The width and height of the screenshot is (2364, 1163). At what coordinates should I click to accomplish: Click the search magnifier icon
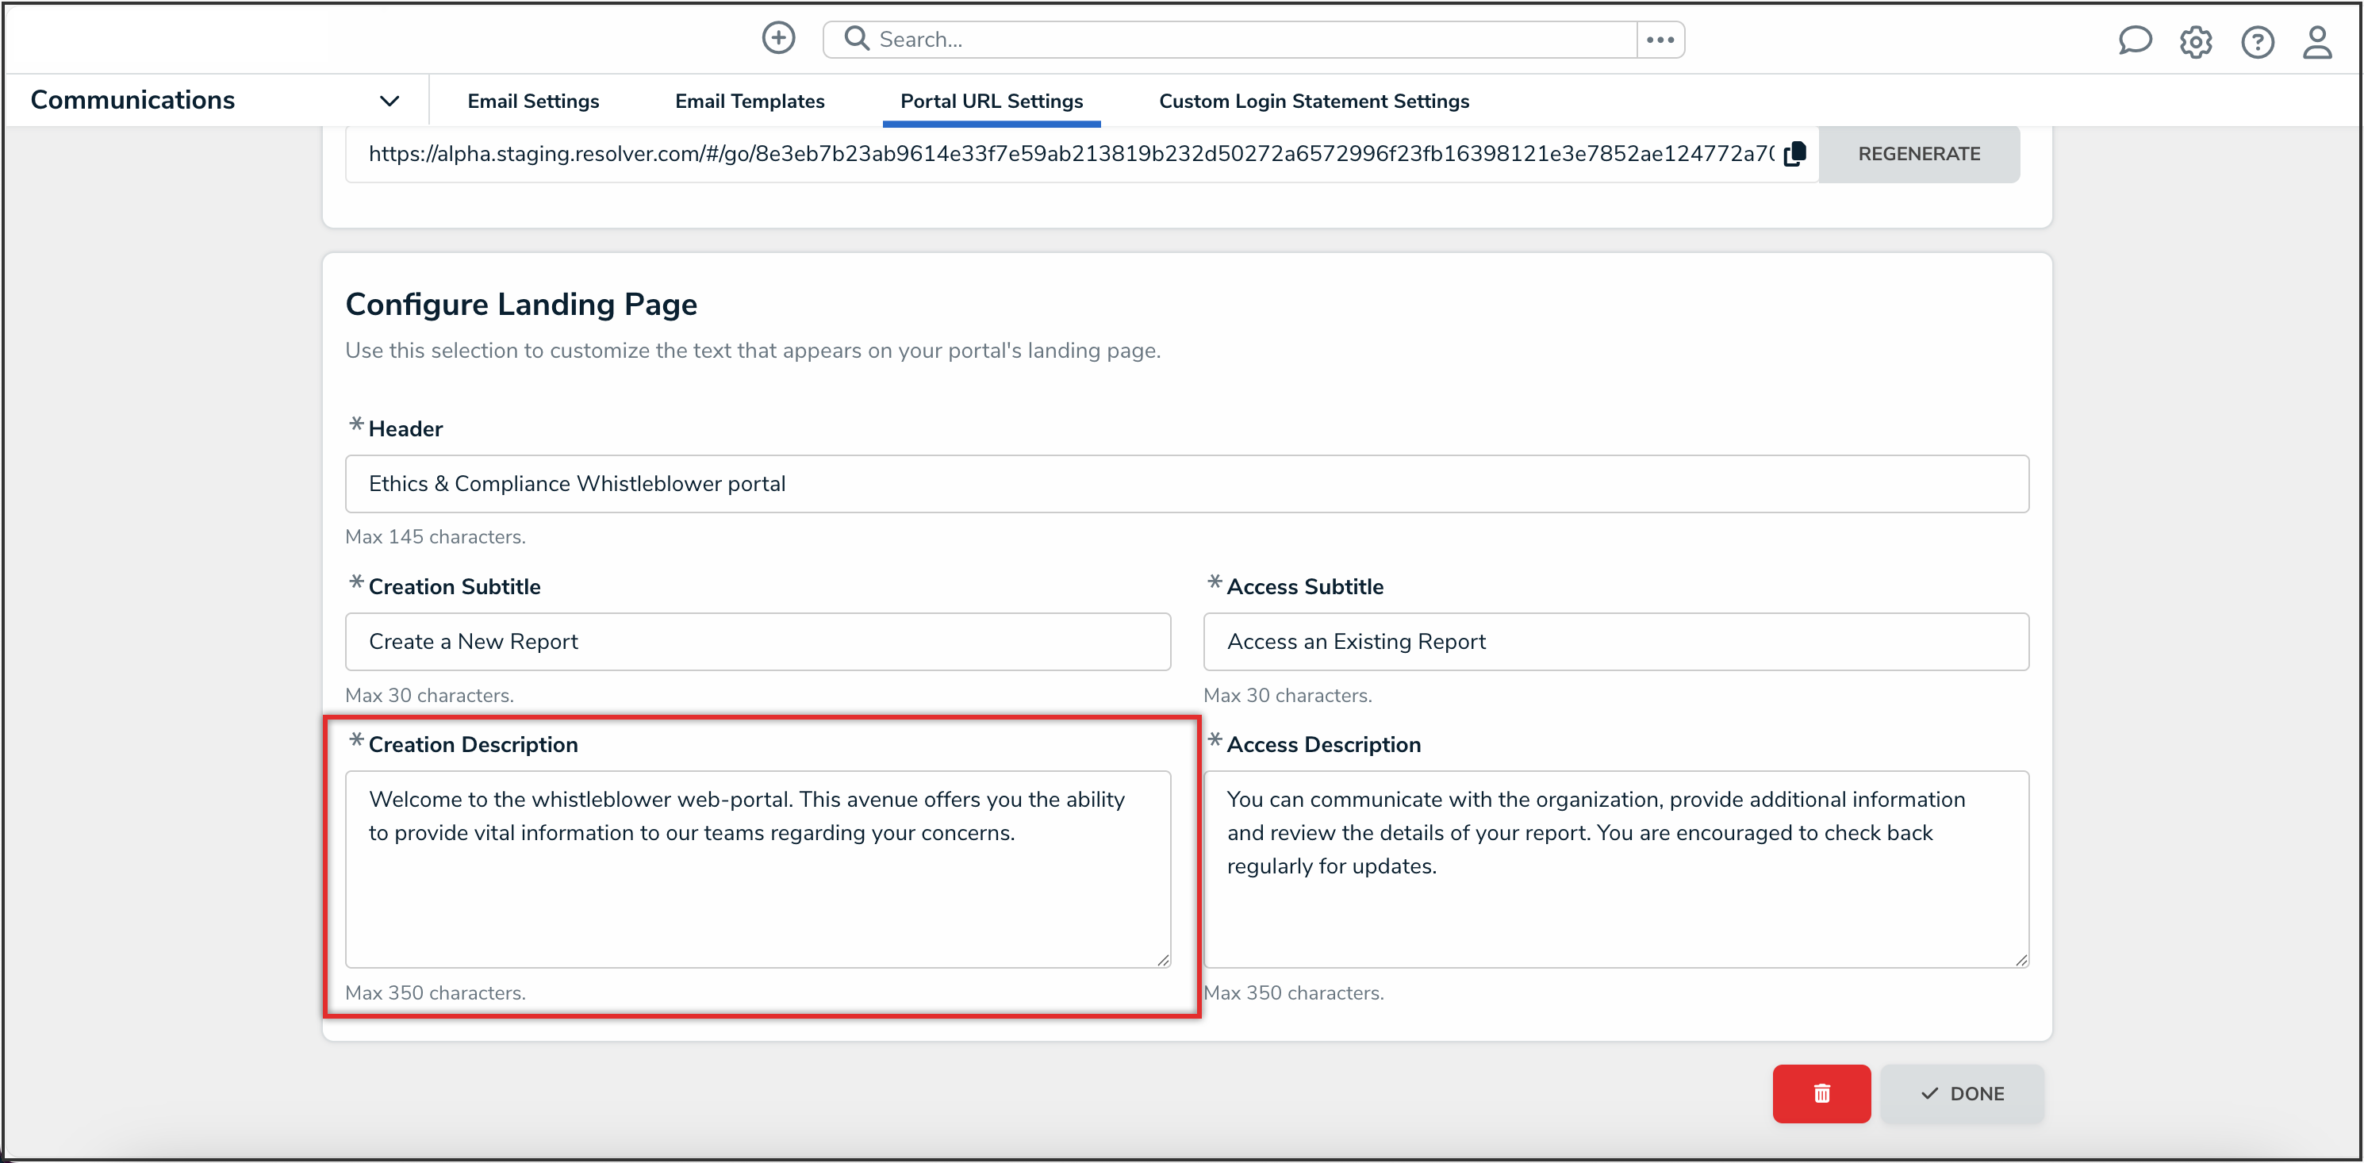pyautogui.click(x=856, y=39)
